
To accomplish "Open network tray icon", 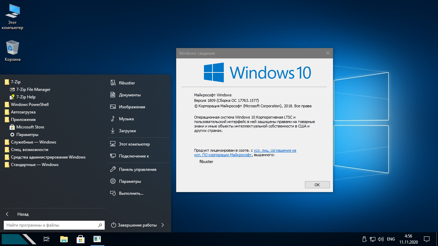I will (372, 239).
